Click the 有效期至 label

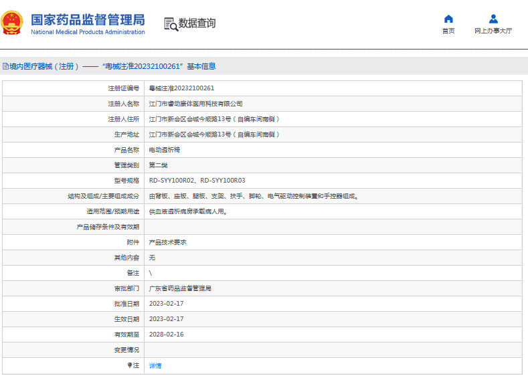126,335
